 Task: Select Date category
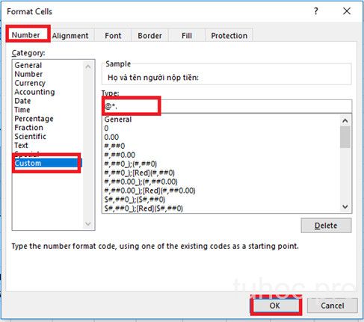47,101
